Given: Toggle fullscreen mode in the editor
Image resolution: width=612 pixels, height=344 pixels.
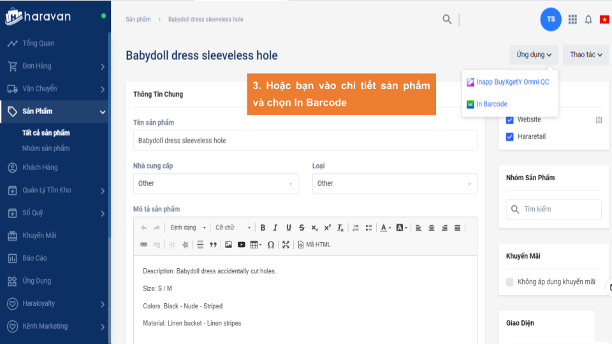Looking at the screenshot, I should coord(286,245).
